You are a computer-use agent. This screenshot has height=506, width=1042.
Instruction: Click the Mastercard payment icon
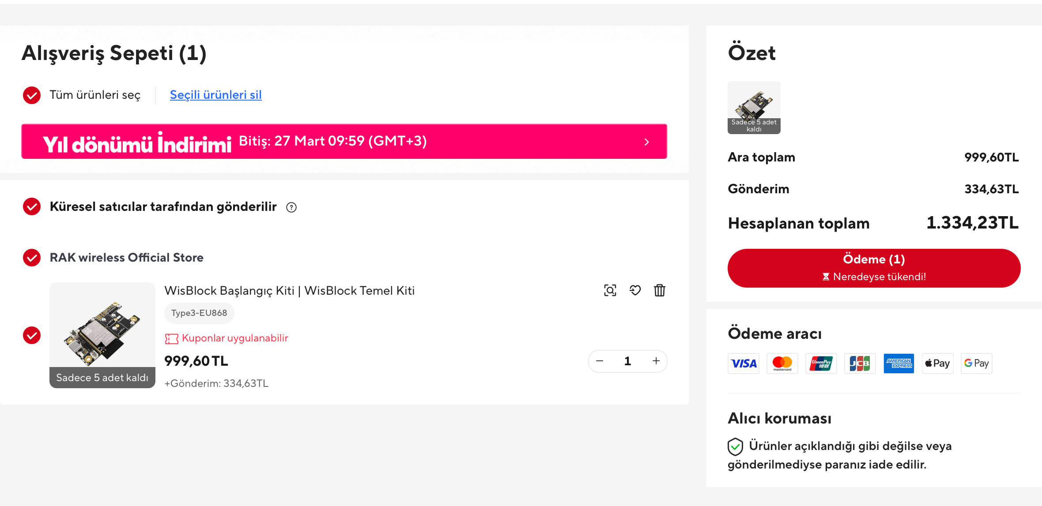point(782,364)
